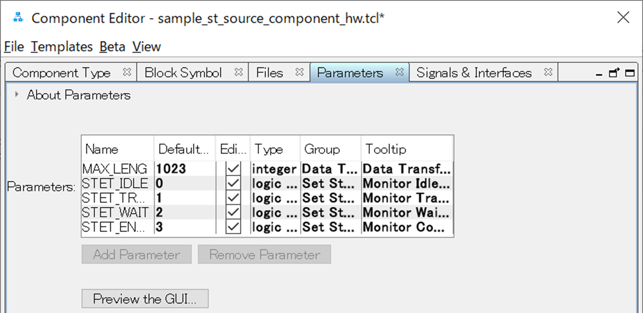643x313 pixels.
Task: Toggle Editable checkbox for MAX_LENG parameter
Action: pyautogui.click(x=233, y=169)
